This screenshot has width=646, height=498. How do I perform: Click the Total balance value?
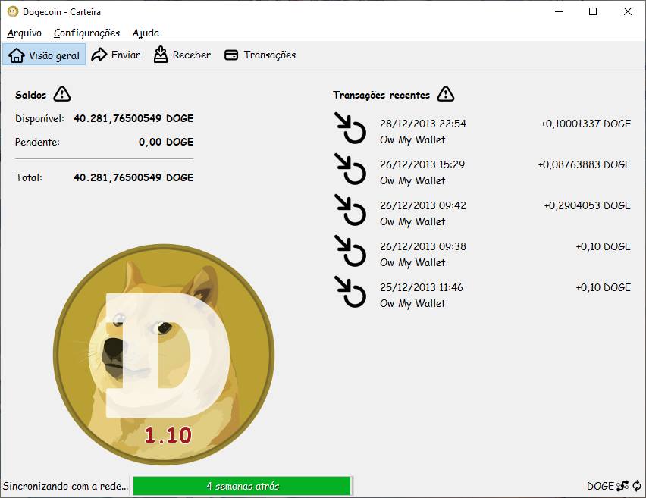[133, 177]
